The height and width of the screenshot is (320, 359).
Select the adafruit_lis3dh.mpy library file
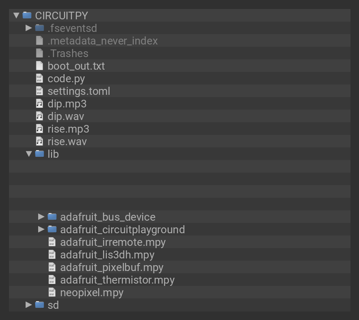tap(107, 254)
